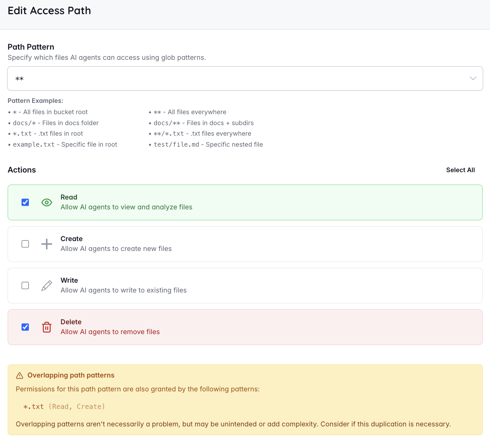Click the 'Overlapping path patterns' heading
The image size is (490, 445).
pyautogui.click(x=71, y=375)
